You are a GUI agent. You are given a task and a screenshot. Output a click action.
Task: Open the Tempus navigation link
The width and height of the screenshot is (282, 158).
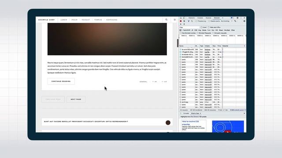point(98,20)
